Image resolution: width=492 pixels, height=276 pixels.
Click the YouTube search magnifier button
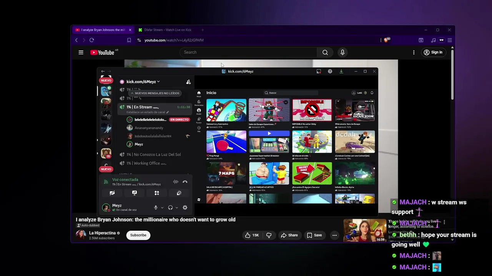click(x=325, y=52)
